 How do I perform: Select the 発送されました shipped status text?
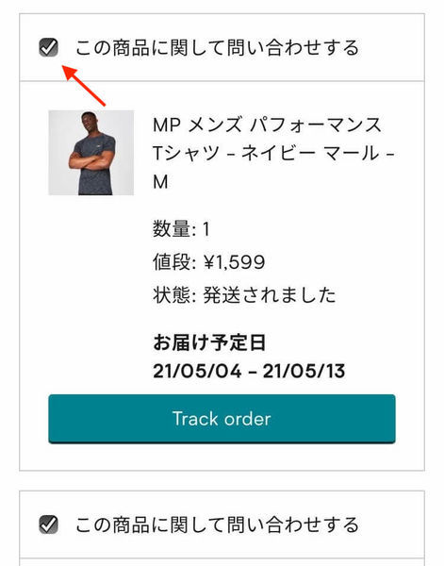[x=270, y=295]
